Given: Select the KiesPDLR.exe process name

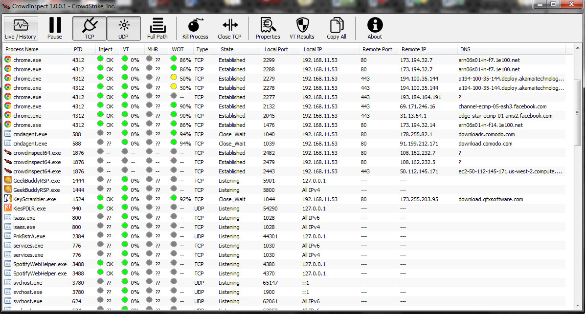Looking at the screenshot, I should point(29,209).
